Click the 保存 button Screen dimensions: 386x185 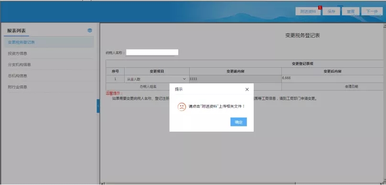click(x=332, y=11)
